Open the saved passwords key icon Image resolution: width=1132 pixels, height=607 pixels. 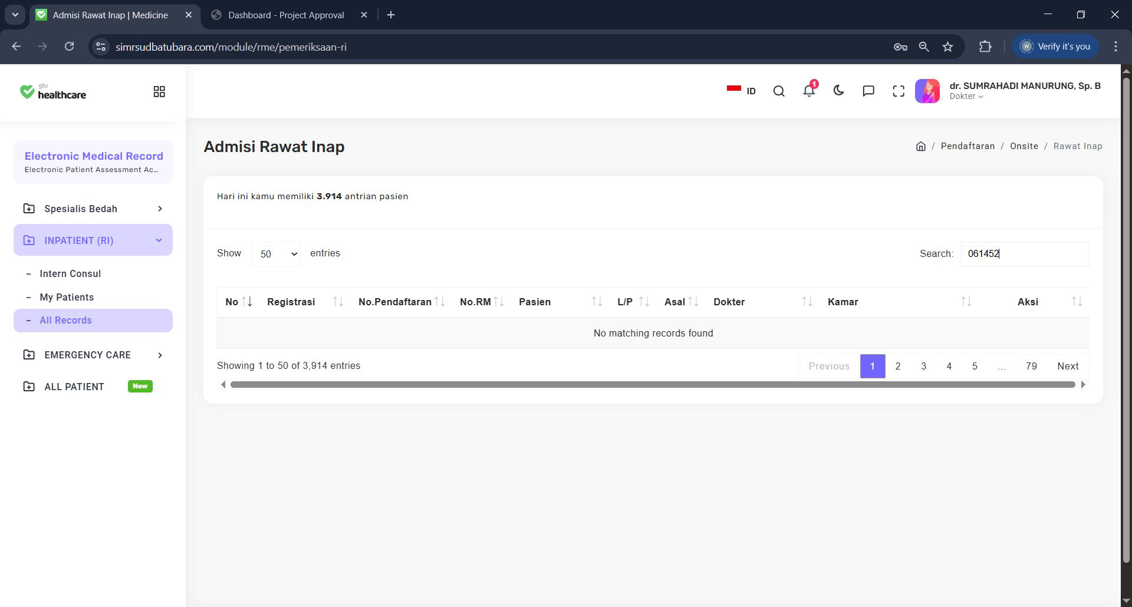click(x=900, y=47)
